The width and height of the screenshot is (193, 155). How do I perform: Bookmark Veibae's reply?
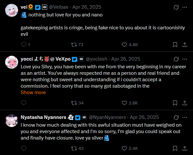[175, 44]
